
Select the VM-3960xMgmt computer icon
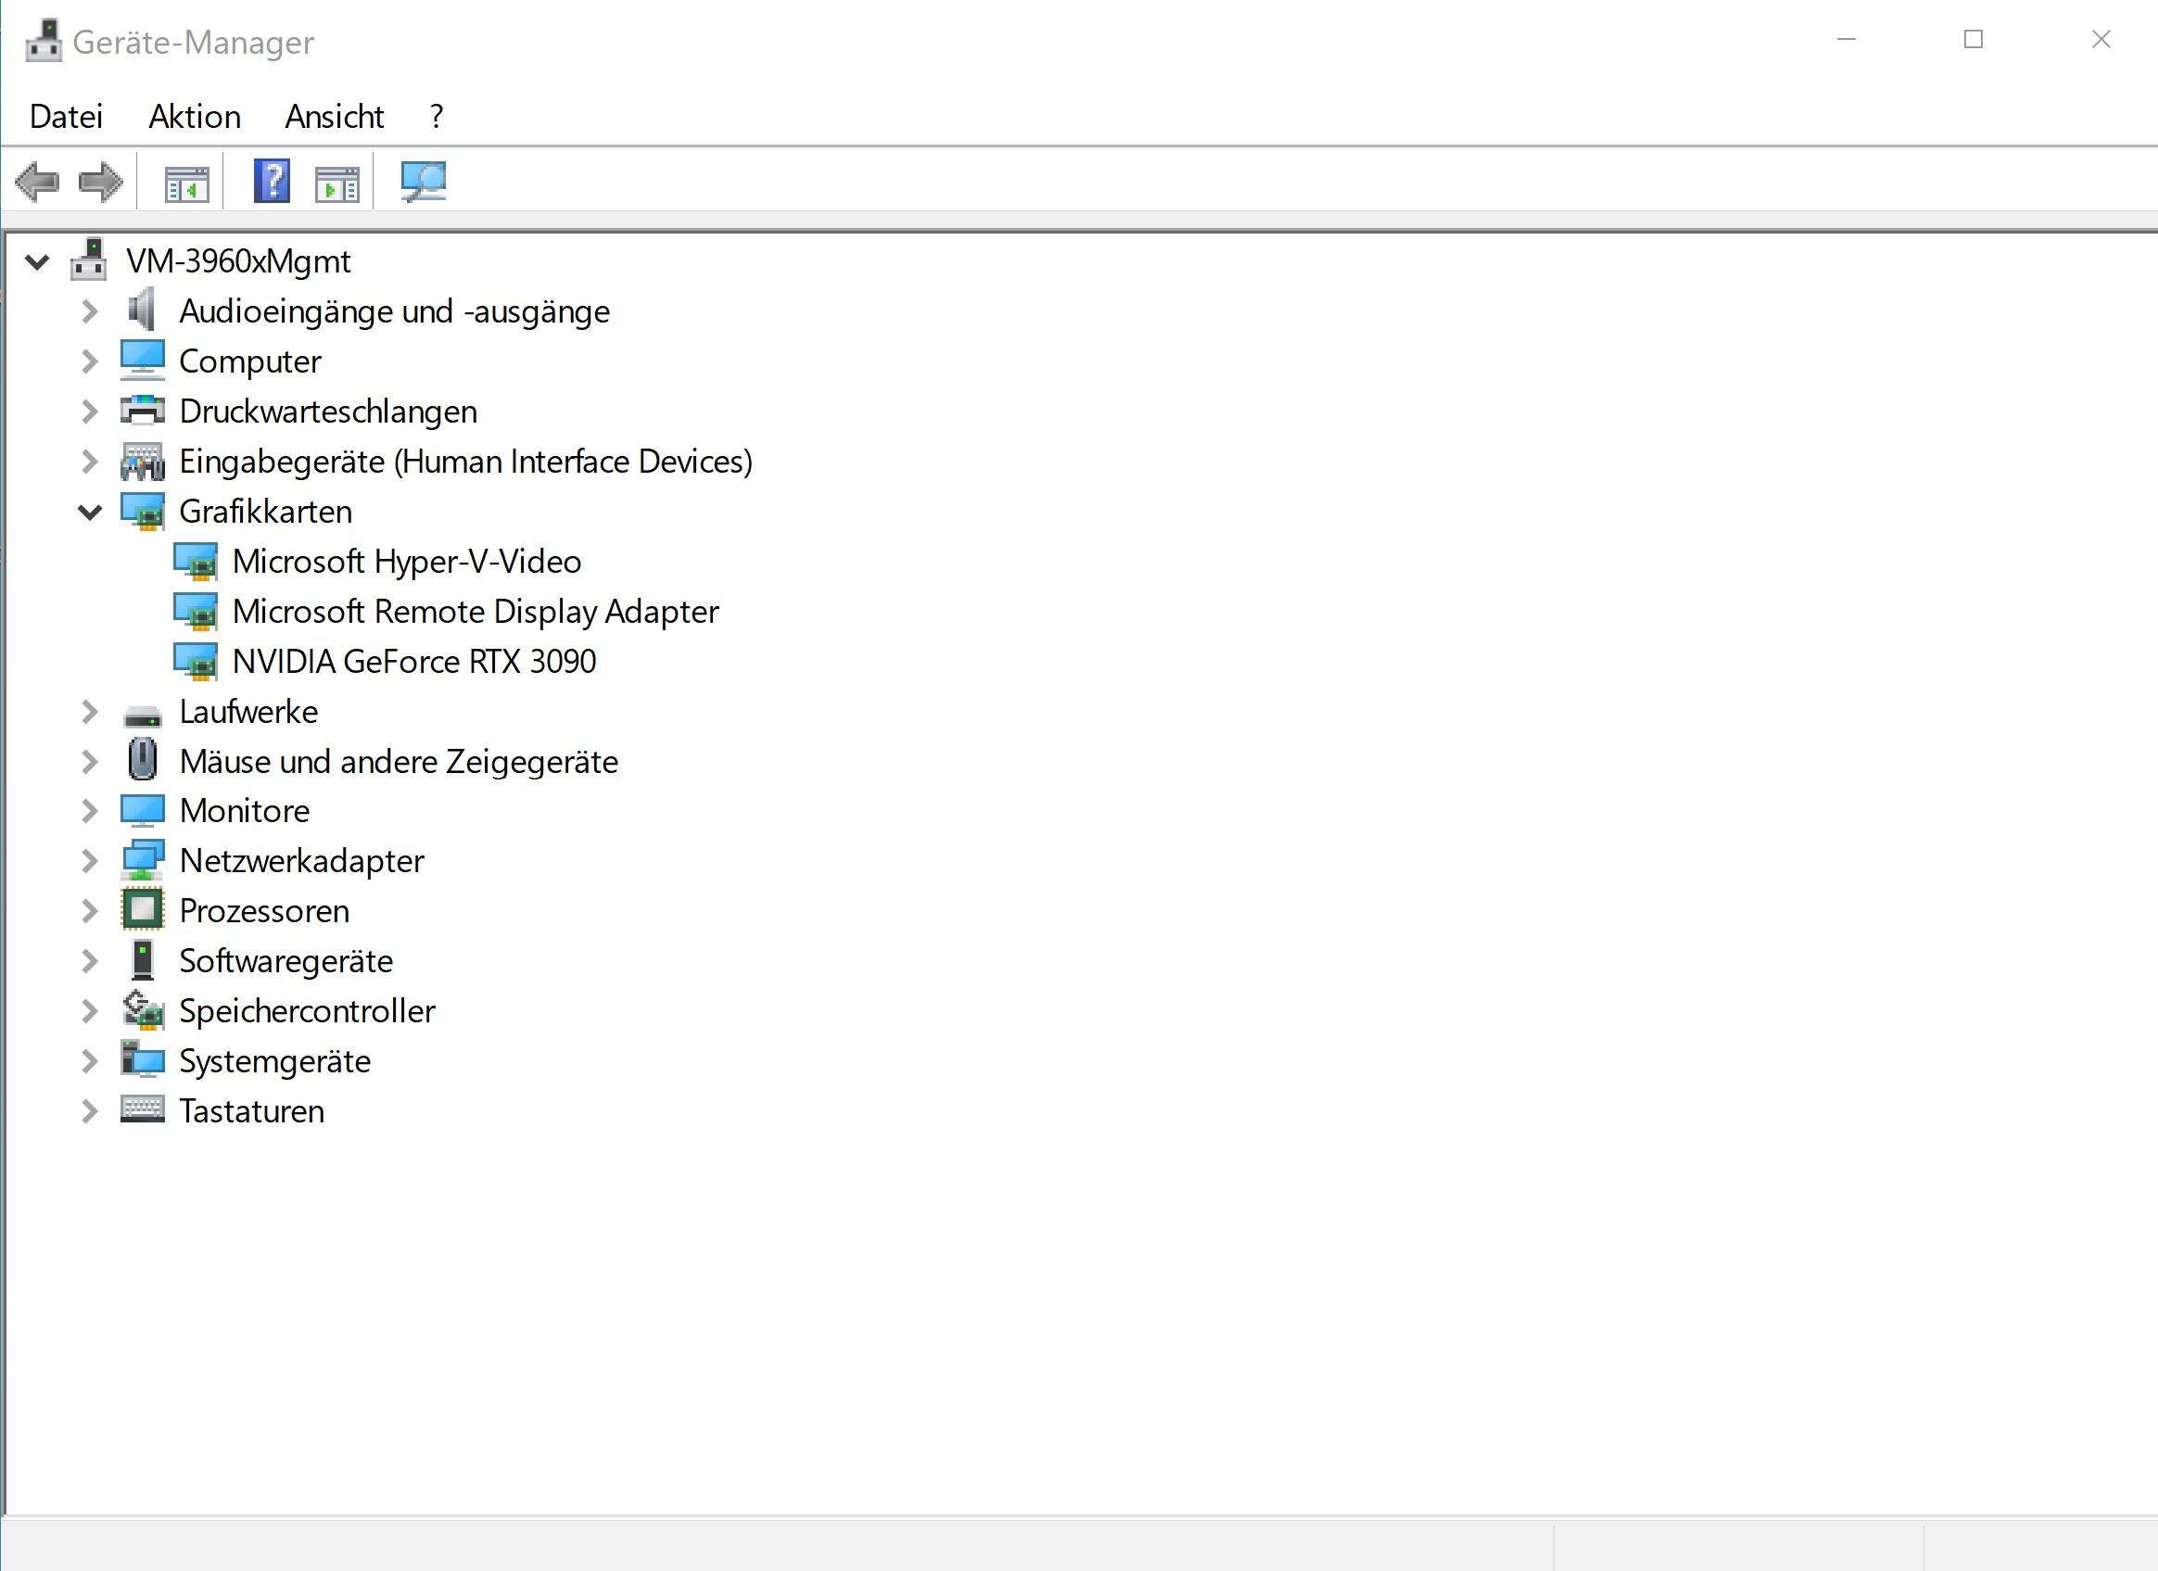(x=88, y=260)
